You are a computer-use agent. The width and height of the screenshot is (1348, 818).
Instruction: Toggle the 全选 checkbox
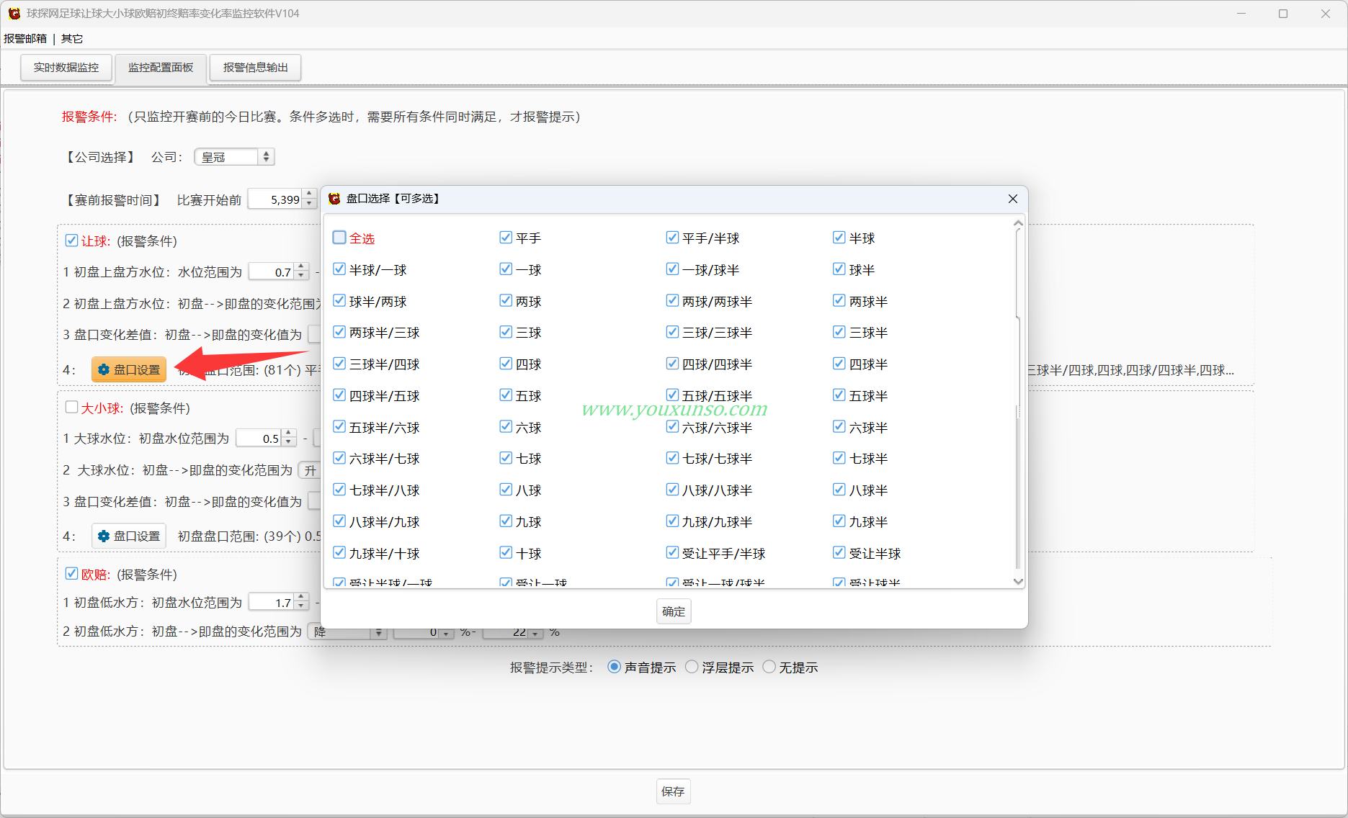(x=339, y=238)
